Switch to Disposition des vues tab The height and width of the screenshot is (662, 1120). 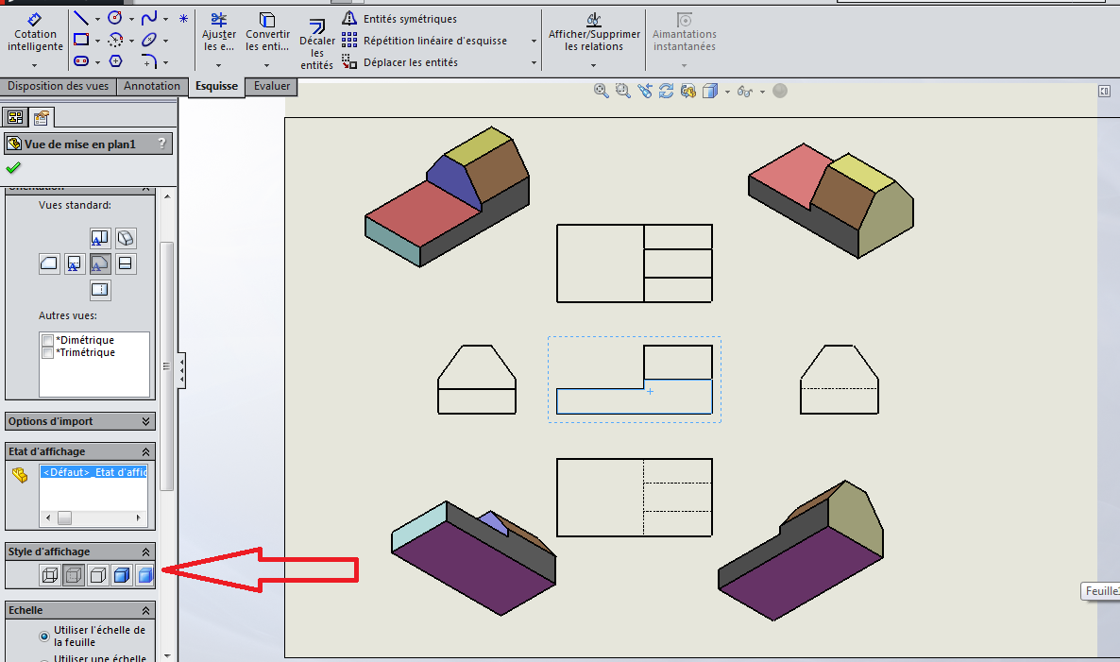click(x=58, y=86)
